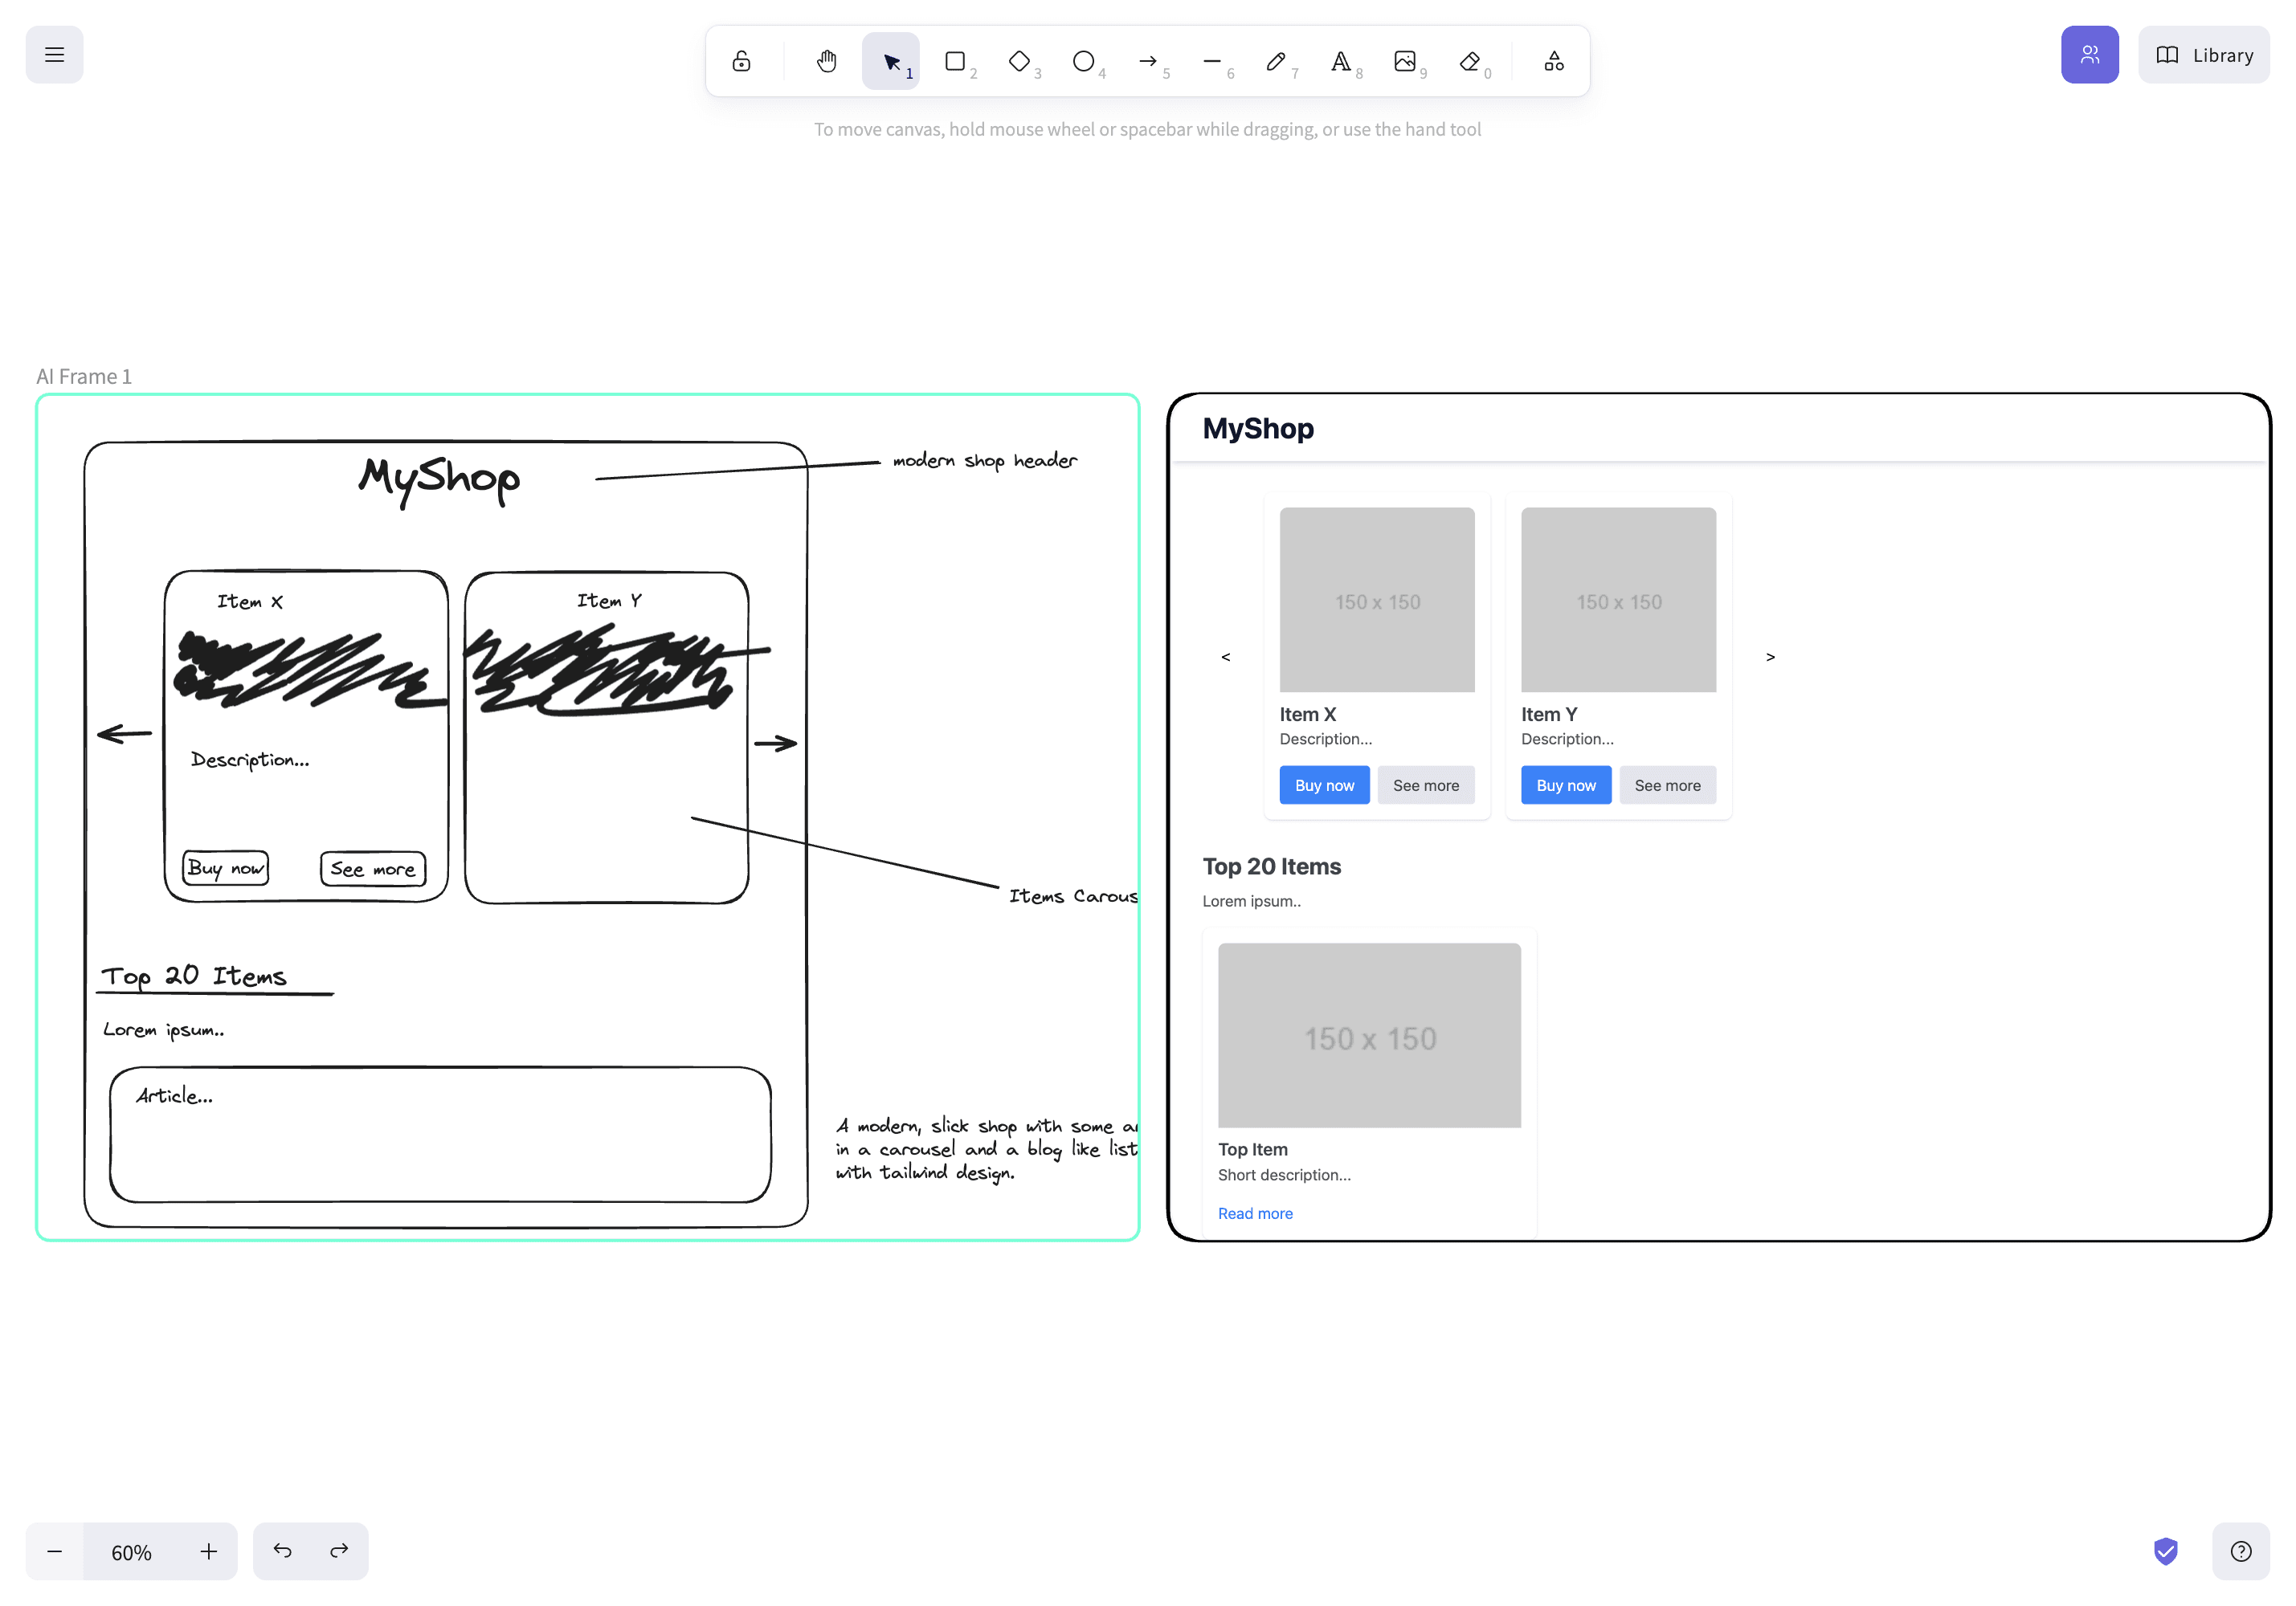Select the Hand panning tool
This screenshot has width=2296, height=1606.
[826, 61]
